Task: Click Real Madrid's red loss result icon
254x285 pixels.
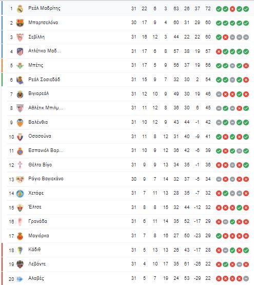Action: point(232,9)
